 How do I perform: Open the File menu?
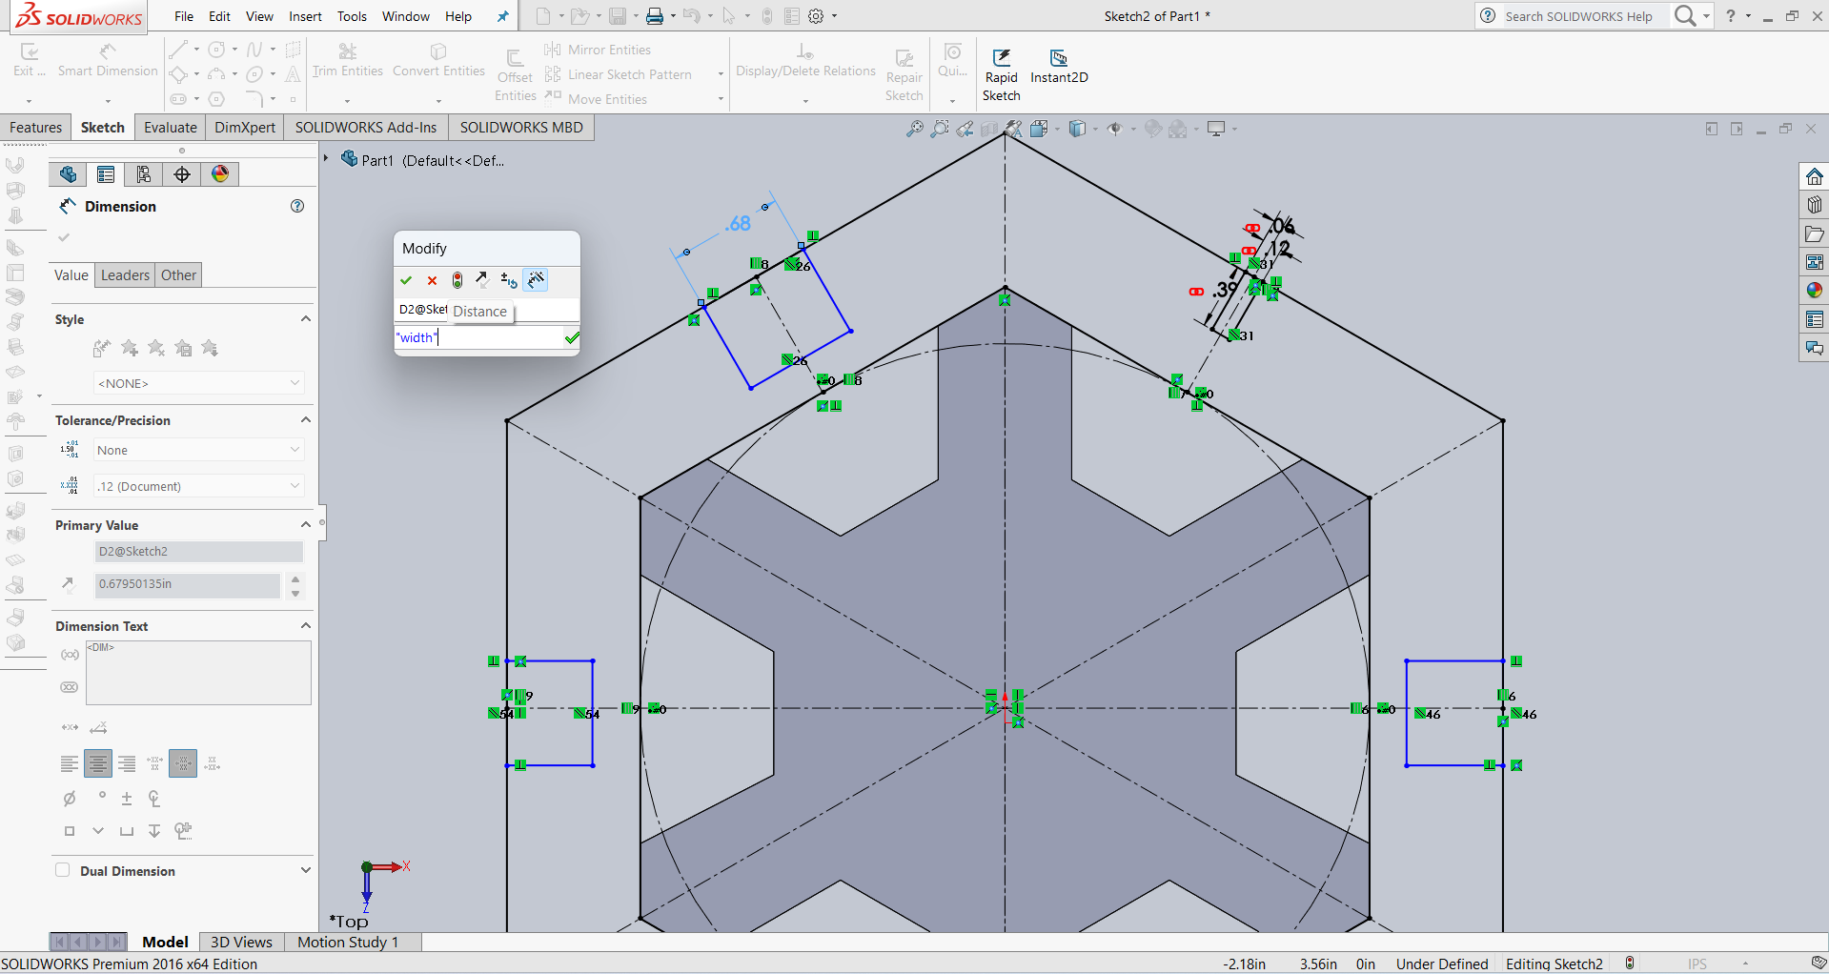[x=184, y=16]
